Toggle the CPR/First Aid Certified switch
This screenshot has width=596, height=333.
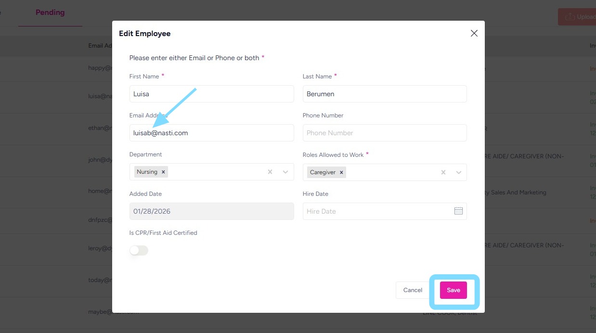coord(139,250)
